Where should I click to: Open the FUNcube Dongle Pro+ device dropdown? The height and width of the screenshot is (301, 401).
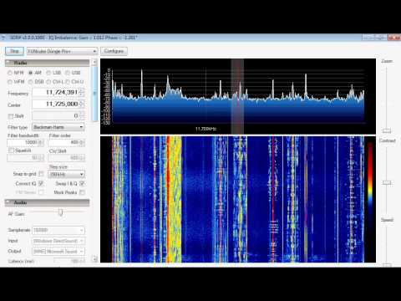(62, 51)
